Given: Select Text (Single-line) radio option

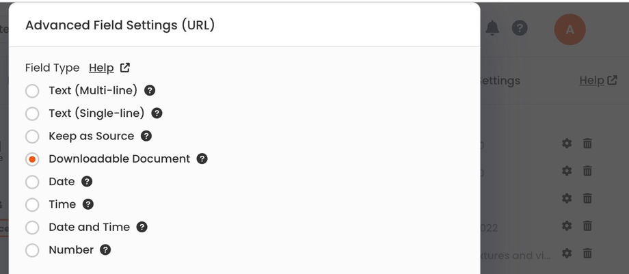Looking at the screenshot, I should pos(32,113).
